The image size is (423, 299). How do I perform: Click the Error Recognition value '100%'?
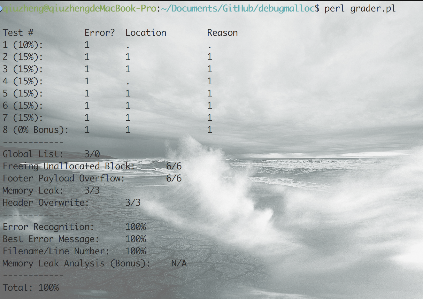point(136,227)
